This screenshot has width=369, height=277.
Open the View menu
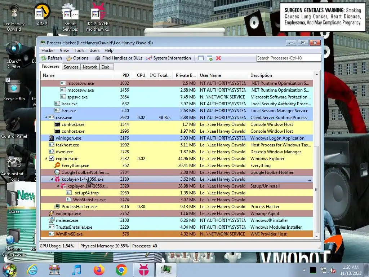(64, 50)
